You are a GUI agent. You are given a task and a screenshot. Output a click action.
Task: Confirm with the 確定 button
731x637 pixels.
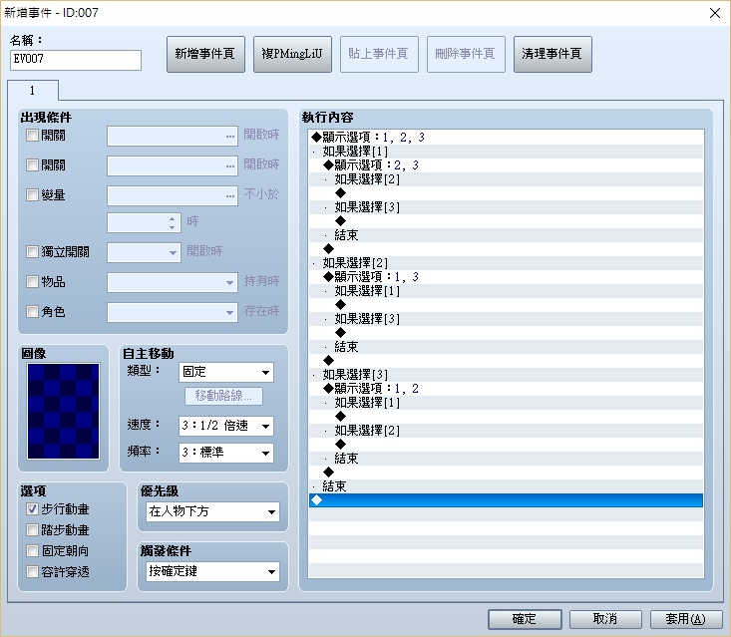click(525, 619)
